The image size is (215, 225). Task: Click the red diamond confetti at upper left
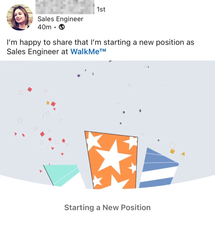[x=30, y=89]
